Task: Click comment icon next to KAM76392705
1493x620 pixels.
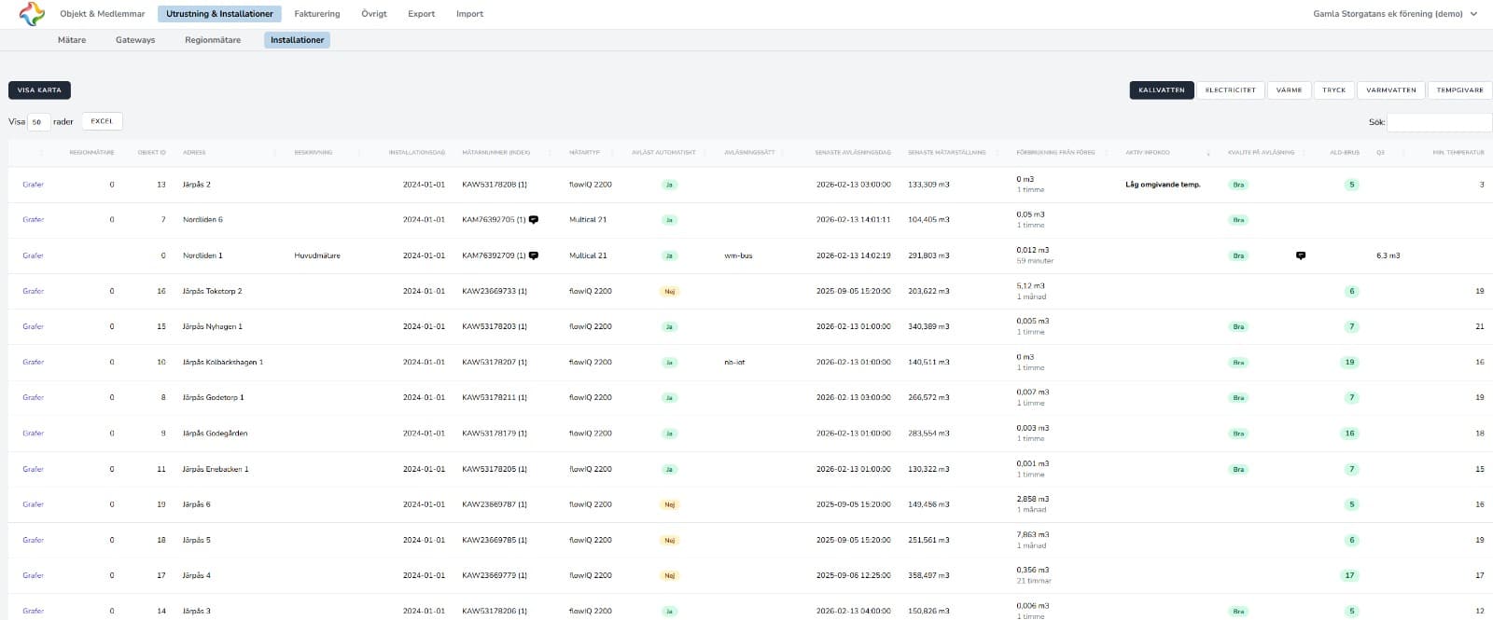Action: 534,220
